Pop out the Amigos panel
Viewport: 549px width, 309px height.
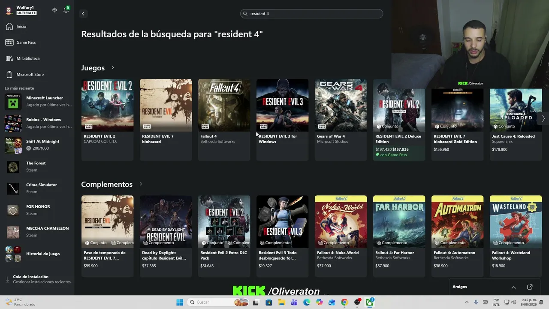pos(530,287)
